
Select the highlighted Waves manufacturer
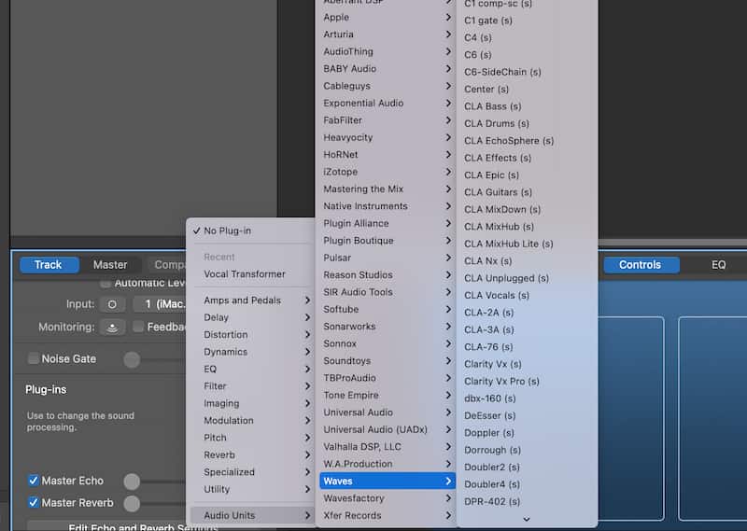pyautogui.click(x=387, y=481)
